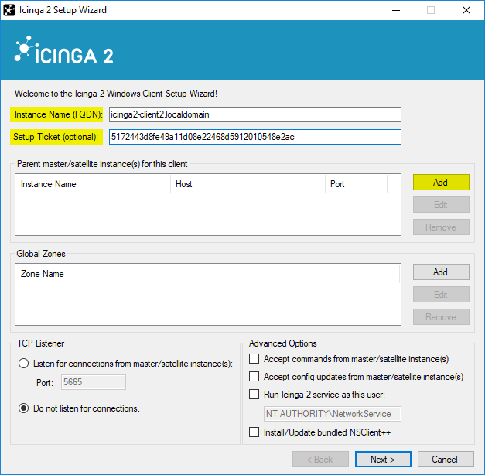Image resolution: width=485 pixels, height=475 pixels.
Task: Minimize the Setup Wizard window
Action: [x=396, y=10]
